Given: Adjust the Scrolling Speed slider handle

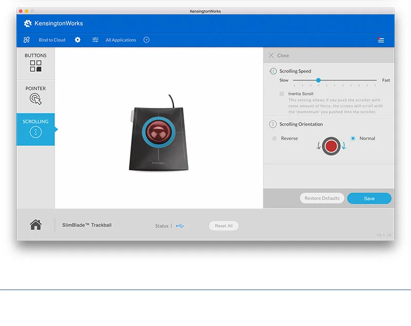Looking at the screenshot, I should (319, 80).
